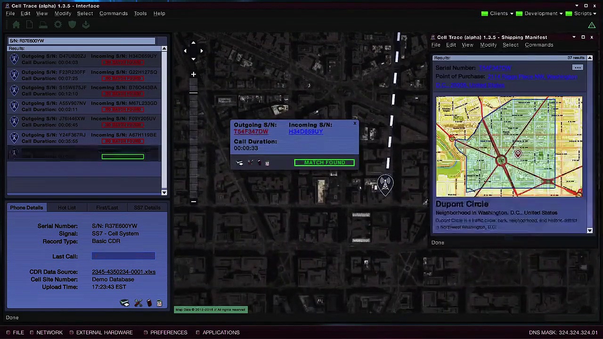Click the MATCH FOUND button

[x=324, y=162]
